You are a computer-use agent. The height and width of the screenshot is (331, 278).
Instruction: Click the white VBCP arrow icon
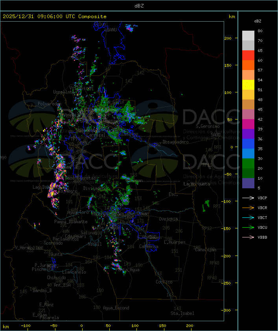pos(248,198)
